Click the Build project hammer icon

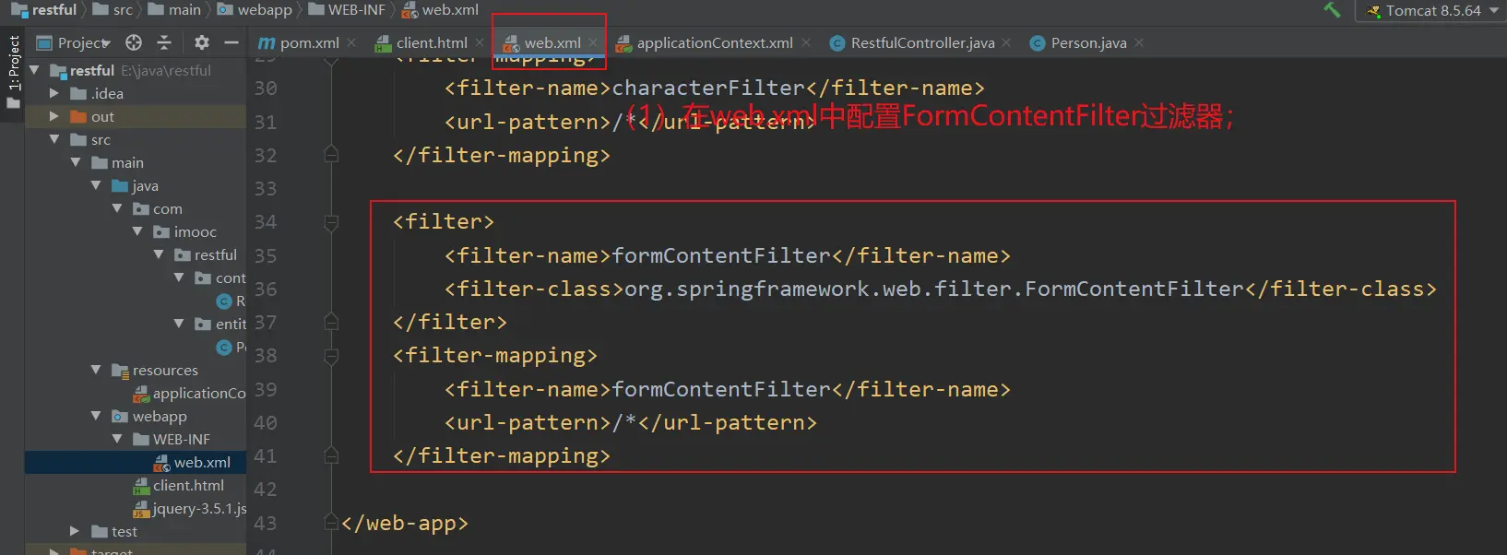pyautogui.click(x=1332, y=10)
